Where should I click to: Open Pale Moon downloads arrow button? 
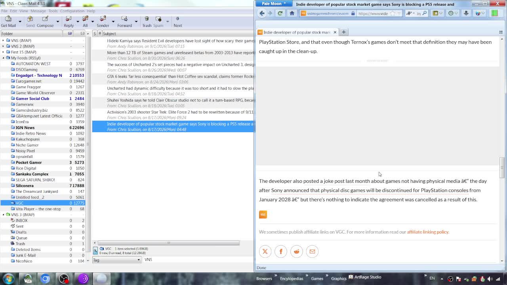click(466, 13)
